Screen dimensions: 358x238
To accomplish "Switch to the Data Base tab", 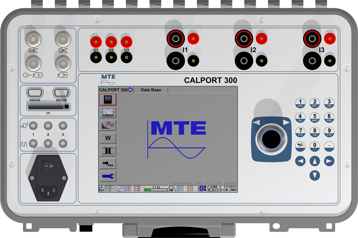I will [x=151, y=90].
